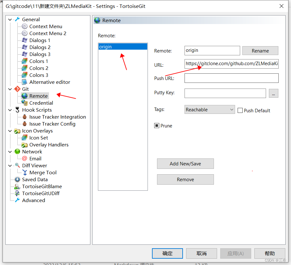The image size is (291, 265).
Task: Click the Hook Scripts hook icon
Action: click(17, 110)
